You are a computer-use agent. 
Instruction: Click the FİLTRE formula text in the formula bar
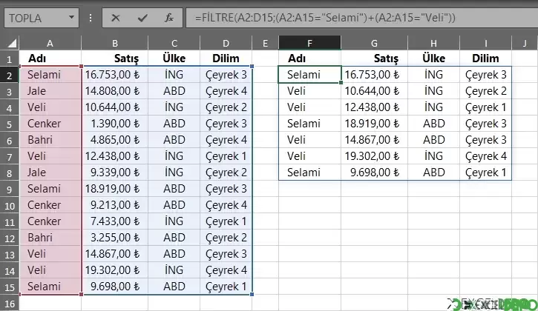pyautogui.click(x=325, y=18)
